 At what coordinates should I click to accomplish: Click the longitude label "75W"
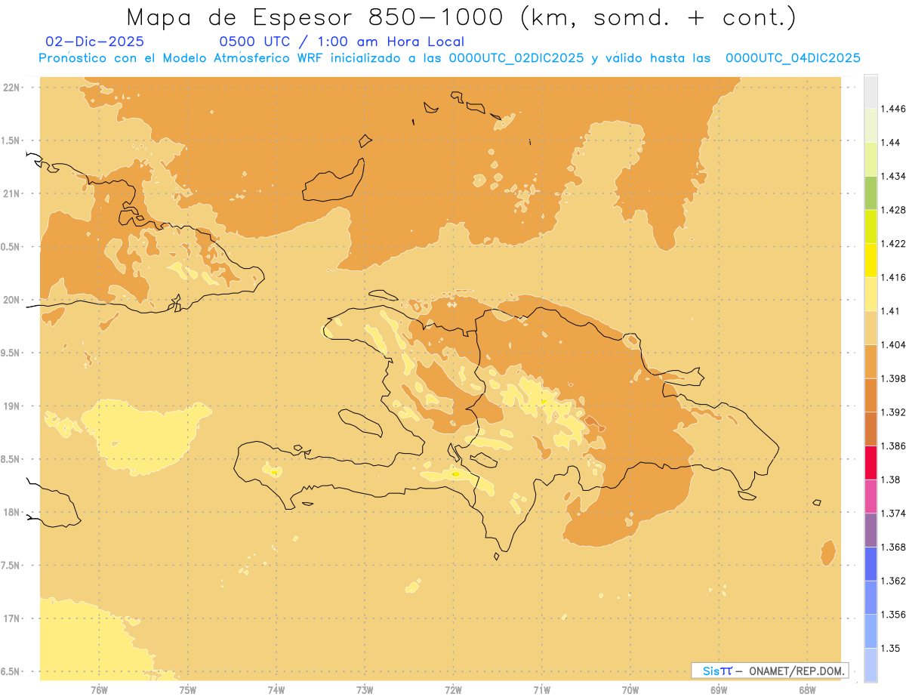187,689
